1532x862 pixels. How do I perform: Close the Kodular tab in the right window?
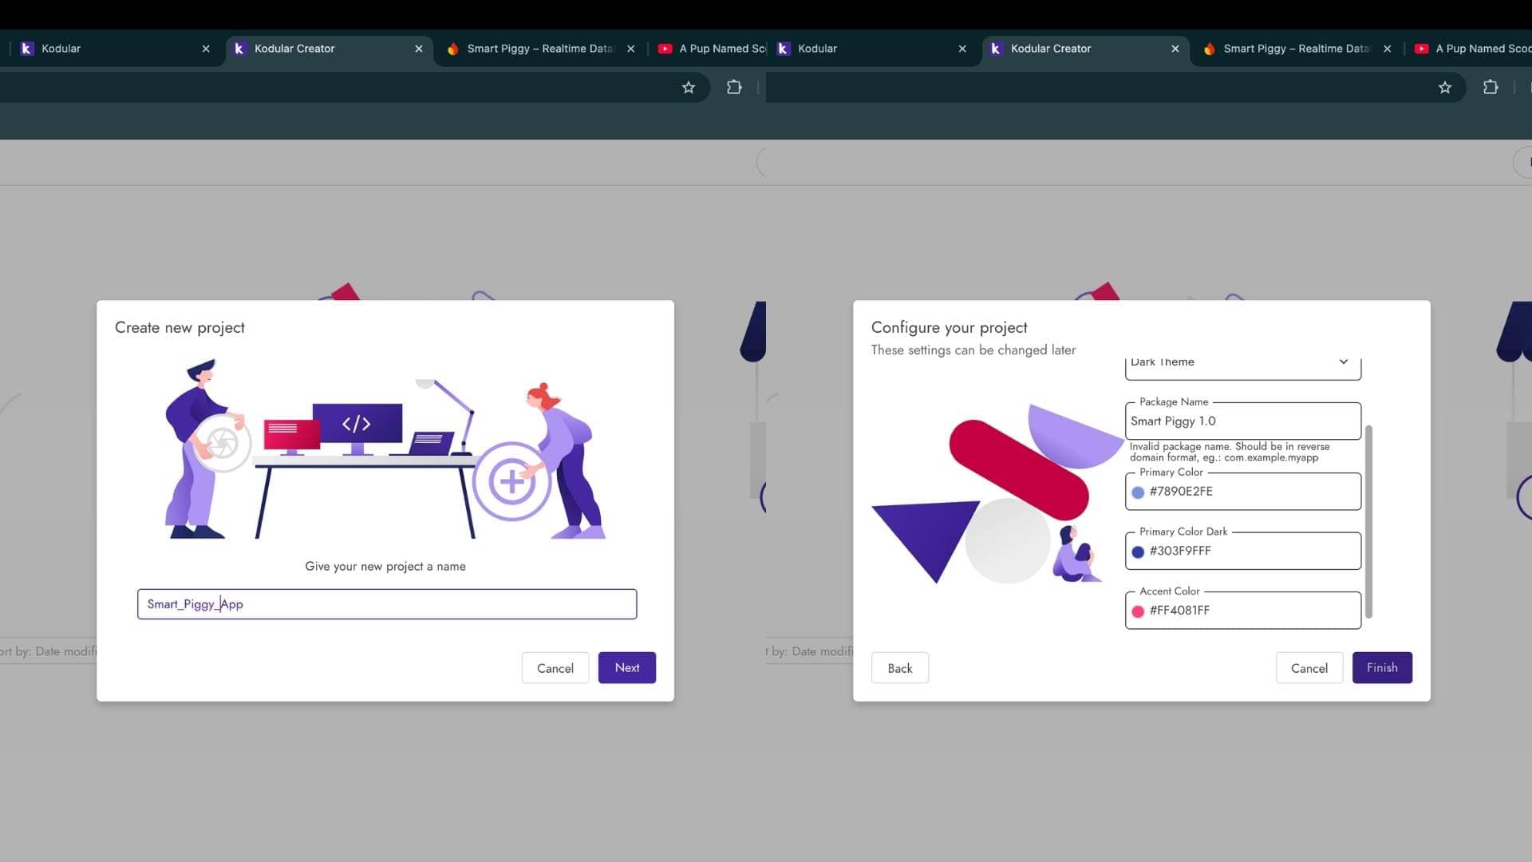pos(962,49)
